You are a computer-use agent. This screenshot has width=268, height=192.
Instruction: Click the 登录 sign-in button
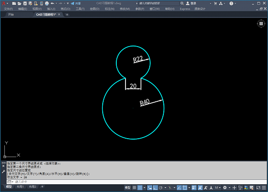click(191, 3)
